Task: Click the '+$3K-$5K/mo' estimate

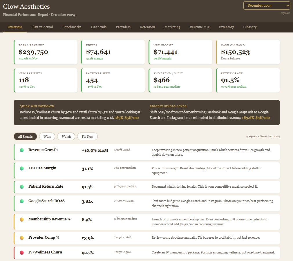Action: tap(126, 117)
